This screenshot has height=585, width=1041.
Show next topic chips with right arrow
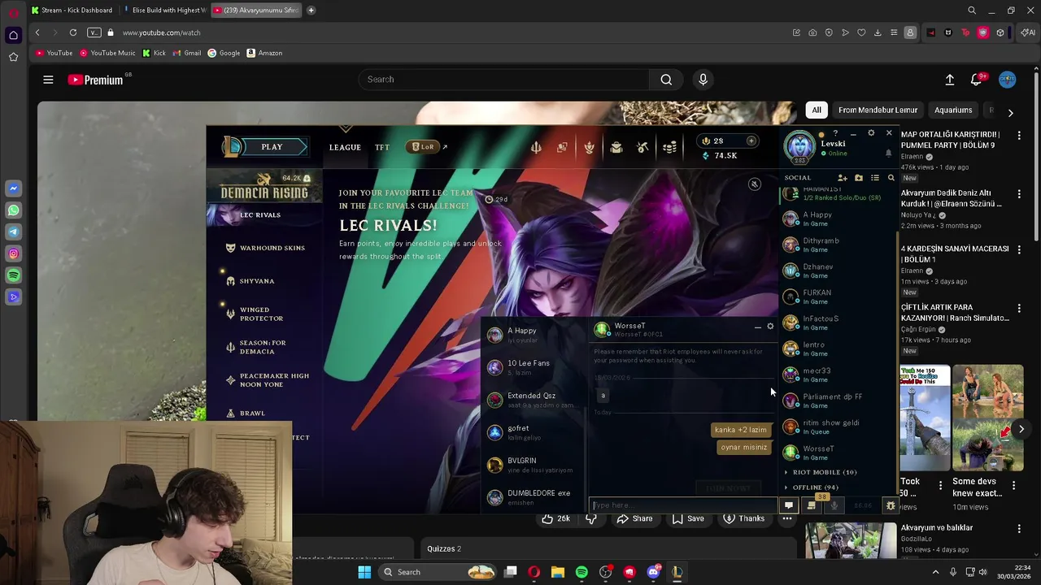(x=1010, y=113)
